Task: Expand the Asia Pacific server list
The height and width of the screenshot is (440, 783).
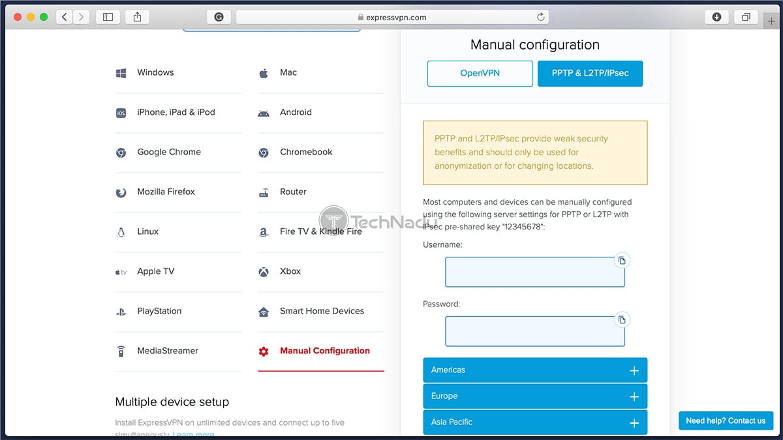Action: click(535, 422)
